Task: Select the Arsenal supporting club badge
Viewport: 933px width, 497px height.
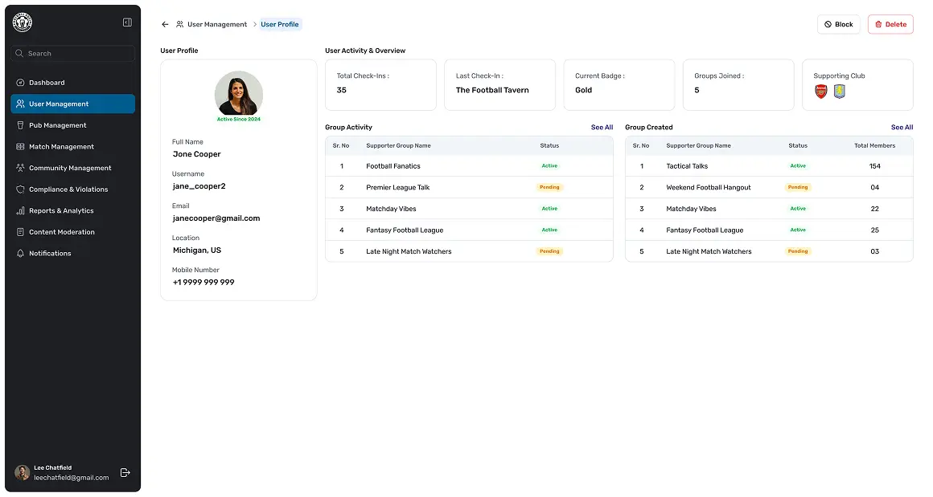Action: [x=821, y=92]
